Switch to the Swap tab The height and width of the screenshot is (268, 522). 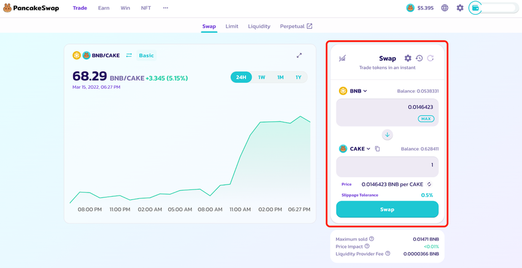click(x=209, y=26)
